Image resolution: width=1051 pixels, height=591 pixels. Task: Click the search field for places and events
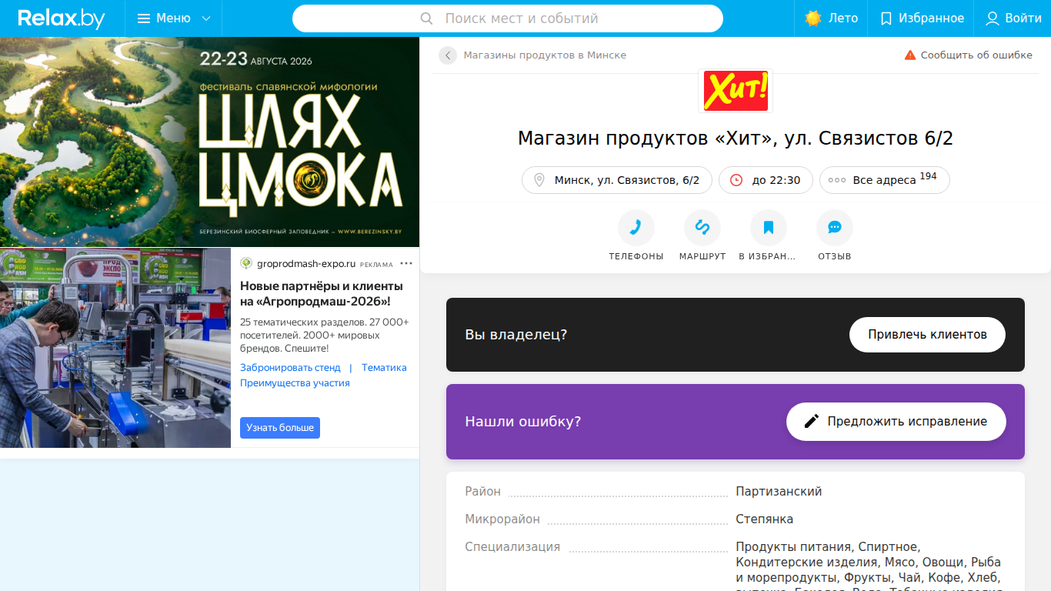508,18
